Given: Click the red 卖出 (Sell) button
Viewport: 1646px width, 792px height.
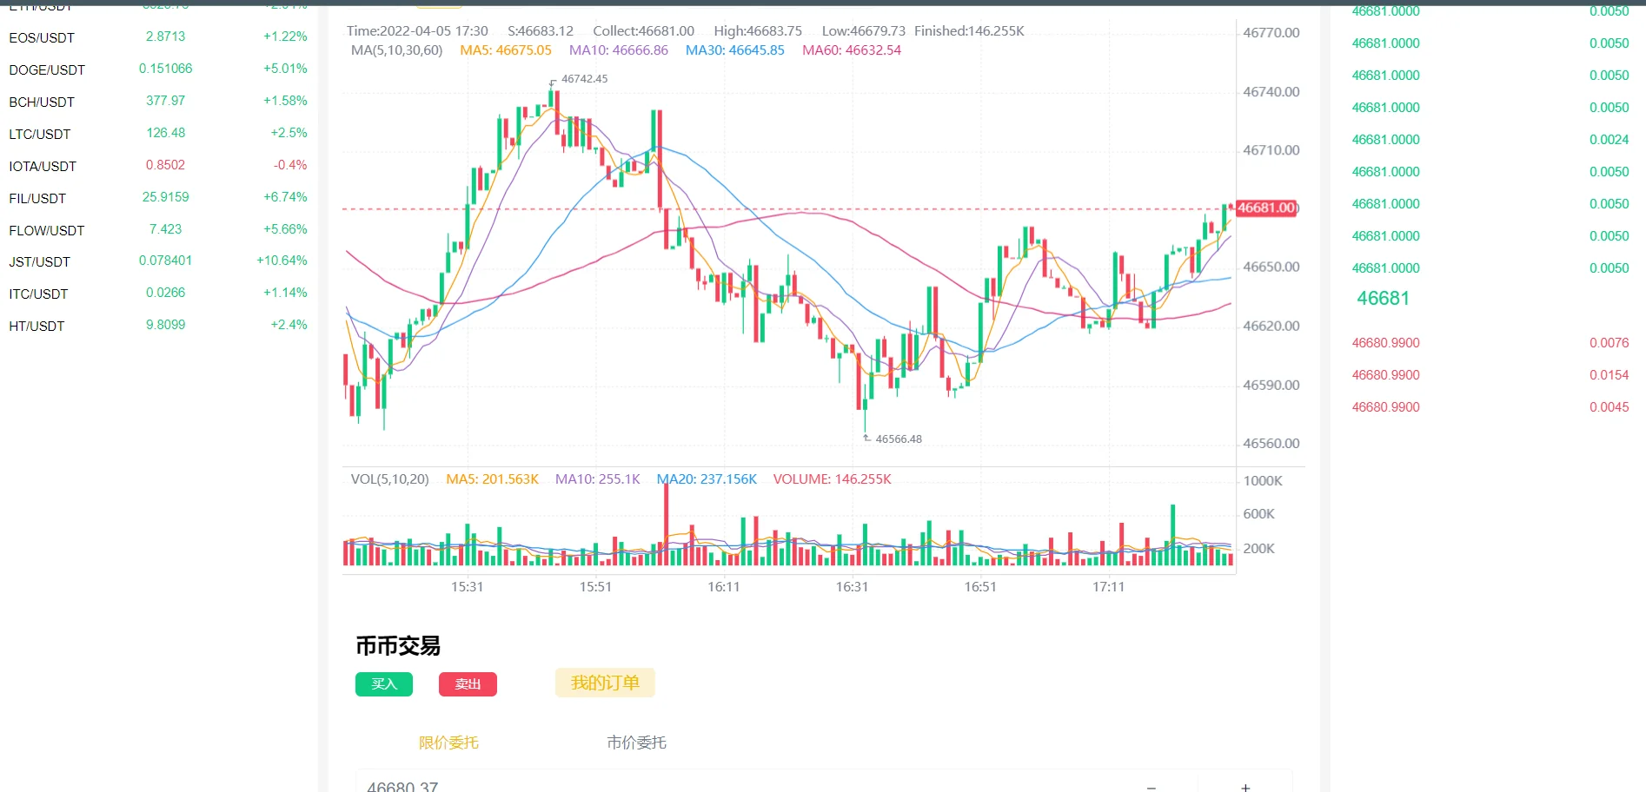Looking at the screenshot, I should coord(468,684).
